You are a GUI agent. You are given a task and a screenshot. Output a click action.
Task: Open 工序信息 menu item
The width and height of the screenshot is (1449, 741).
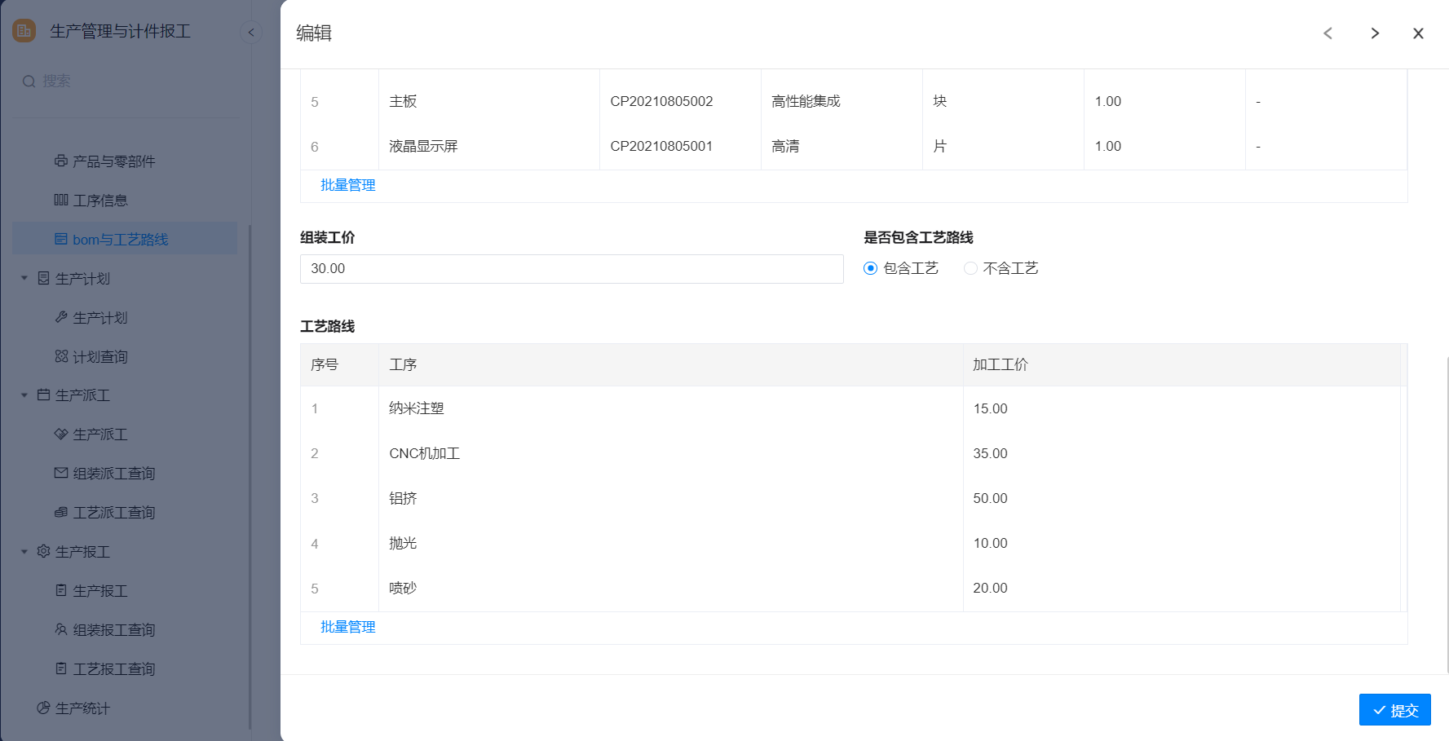(125, 200)
